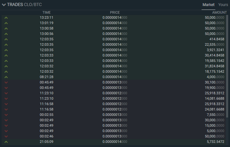Click the up arrow in the 18,175.1542 amount row
Viewport: 230px width, 147px height.
click(x=6, y=72)
